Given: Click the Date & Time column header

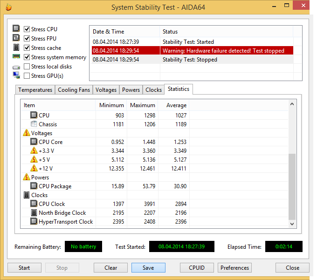Looking at the screenshot, I should point(124,32).
